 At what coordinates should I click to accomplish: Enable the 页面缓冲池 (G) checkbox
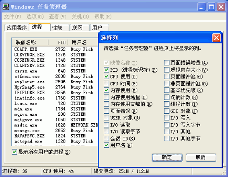166,76
